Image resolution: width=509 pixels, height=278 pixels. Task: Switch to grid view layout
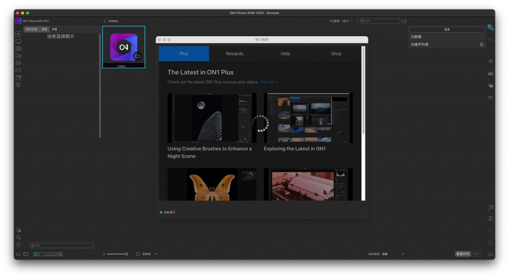coord(36,254)
